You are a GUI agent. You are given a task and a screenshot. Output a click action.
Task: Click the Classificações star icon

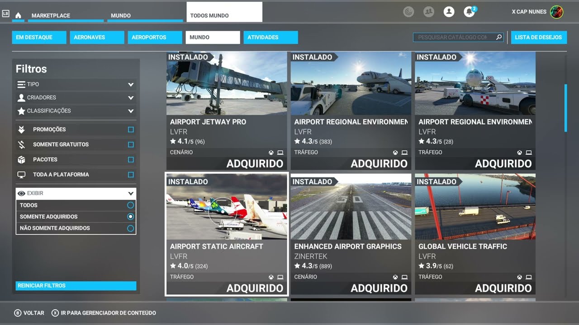(x=21, y=111)
